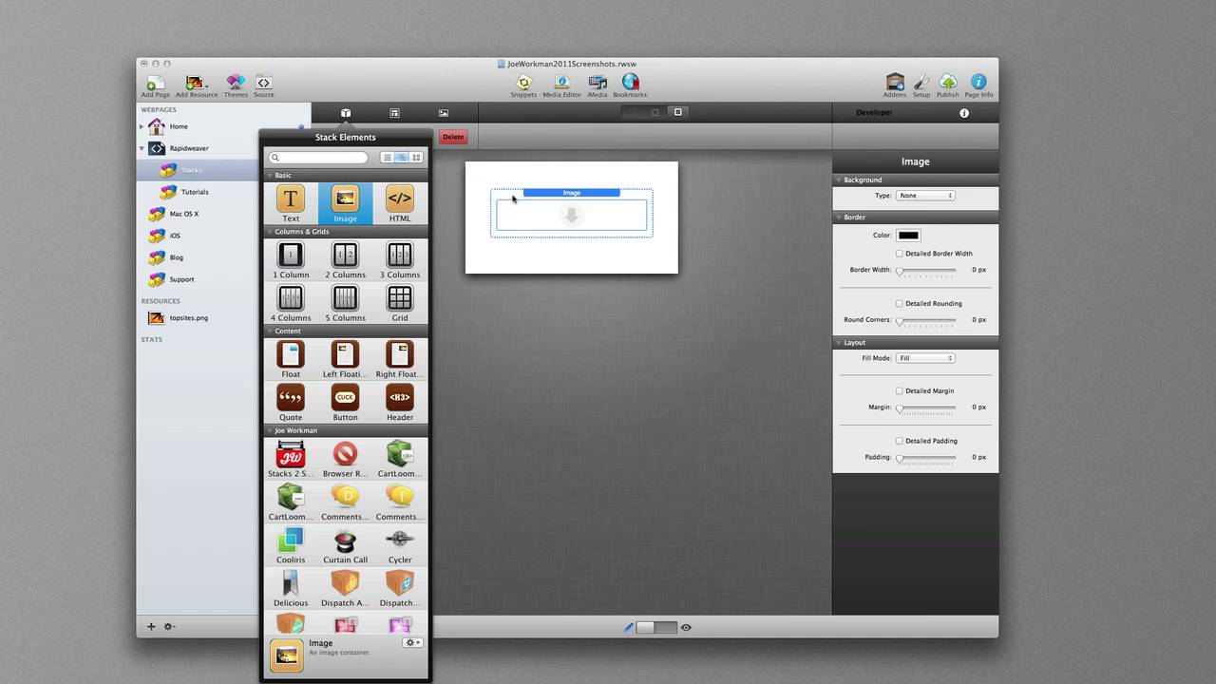Viewport: 1216px width, 684px height.
Task: Enable the Detailed Margin checkbox
Action: (900, 390)
